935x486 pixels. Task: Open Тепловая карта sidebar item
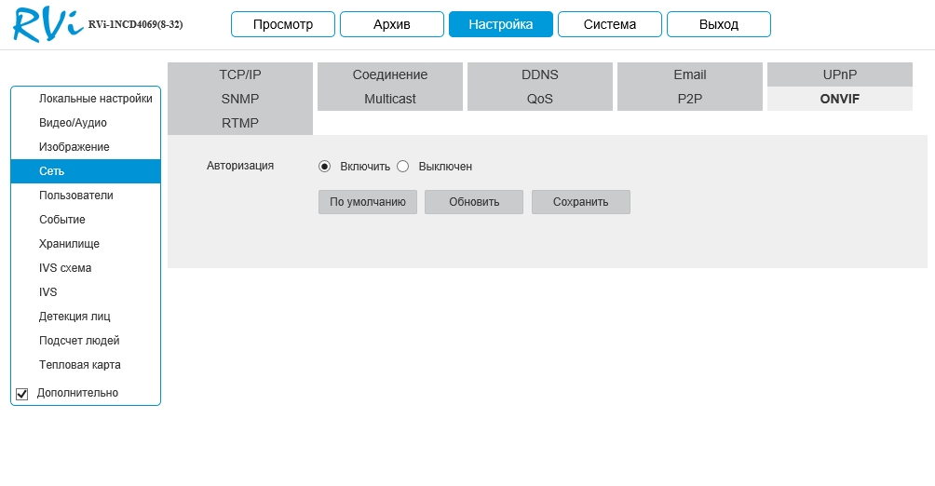pos(80,365)
